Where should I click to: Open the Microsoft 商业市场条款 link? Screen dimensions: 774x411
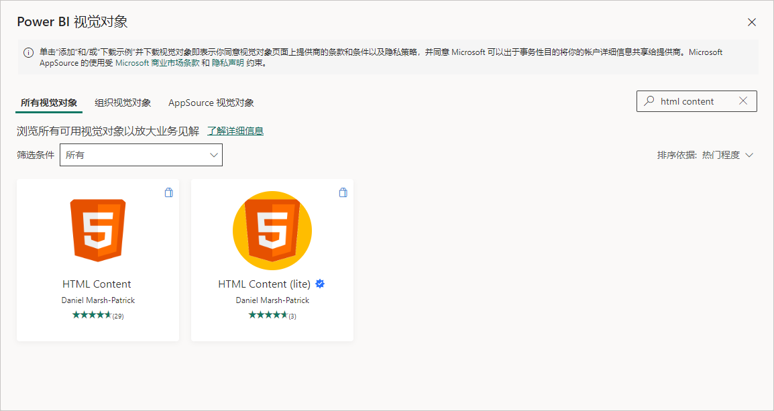coord(157,64)
